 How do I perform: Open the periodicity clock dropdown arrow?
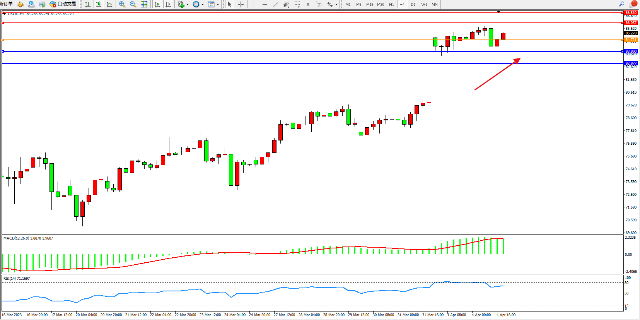(x=203, y=5)
